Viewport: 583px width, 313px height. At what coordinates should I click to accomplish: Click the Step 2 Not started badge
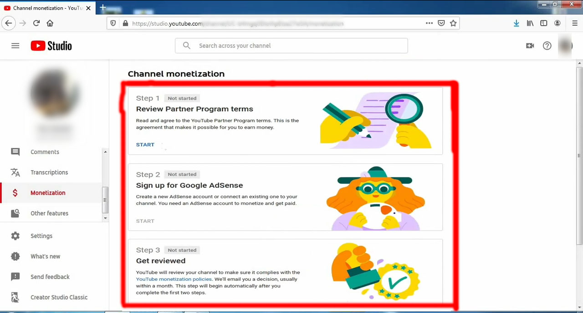point(182,174)
